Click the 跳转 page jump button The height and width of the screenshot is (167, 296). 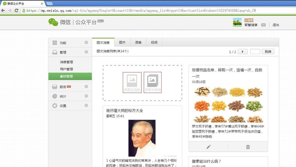click(x=268, y=52)
